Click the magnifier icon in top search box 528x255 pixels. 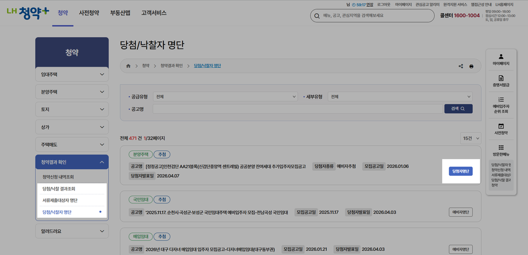(x=317, y=15)
